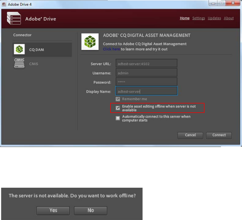The width and height of the screenshot is (242, 220).
Task: Click the large CQ DAM cube icon beside the heading
Action: [90, 42]
